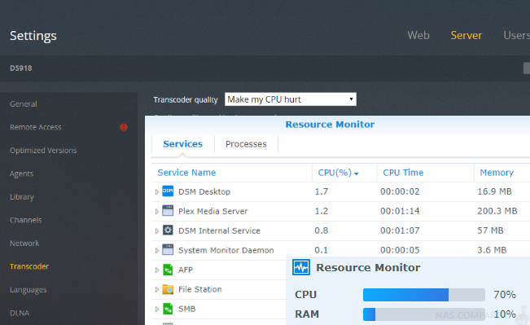Image resolution: width=530 pixels, height=325 pixels.
Task: Open the Web settings tab
Action: coord(418,35)
